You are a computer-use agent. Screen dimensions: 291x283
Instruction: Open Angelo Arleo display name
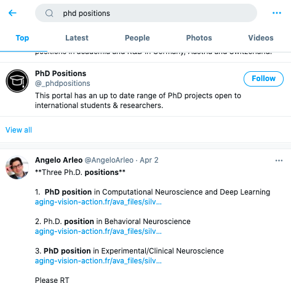(58, 160)
